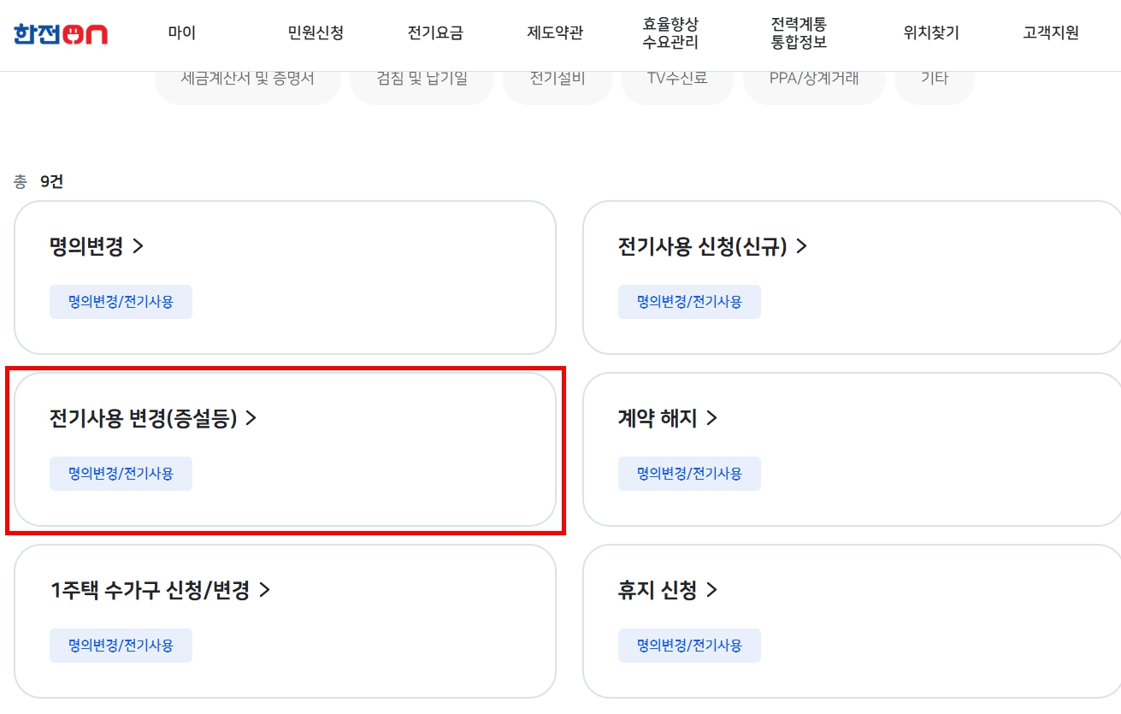Open 전기사용 변경(증설등) link
The height and width of the screenshot is (714, 1121).
[153, 419]
